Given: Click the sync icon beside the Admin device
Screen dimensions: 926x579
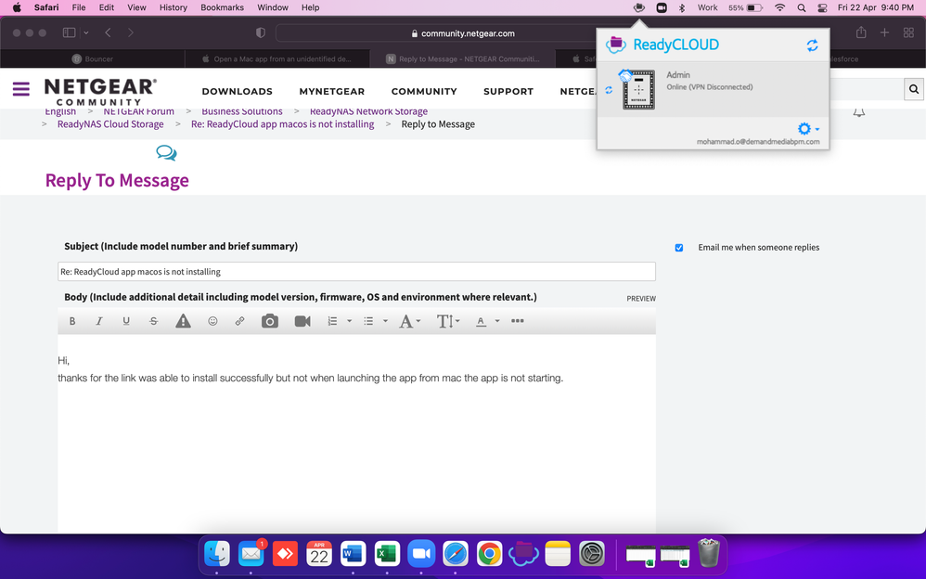Looking at the screenshot, I should point(609,90).
